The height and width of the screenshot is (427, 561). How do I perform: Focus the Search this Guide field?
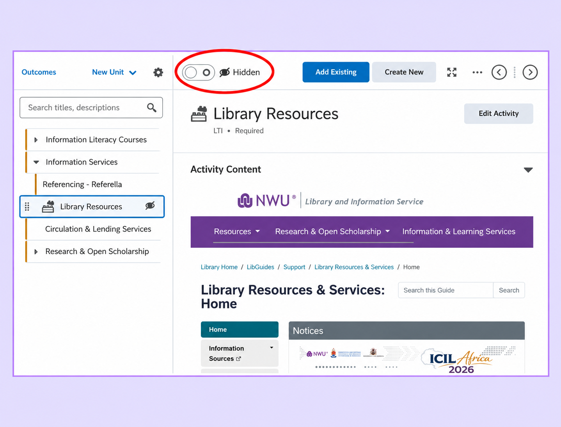(x=446, y=290)
